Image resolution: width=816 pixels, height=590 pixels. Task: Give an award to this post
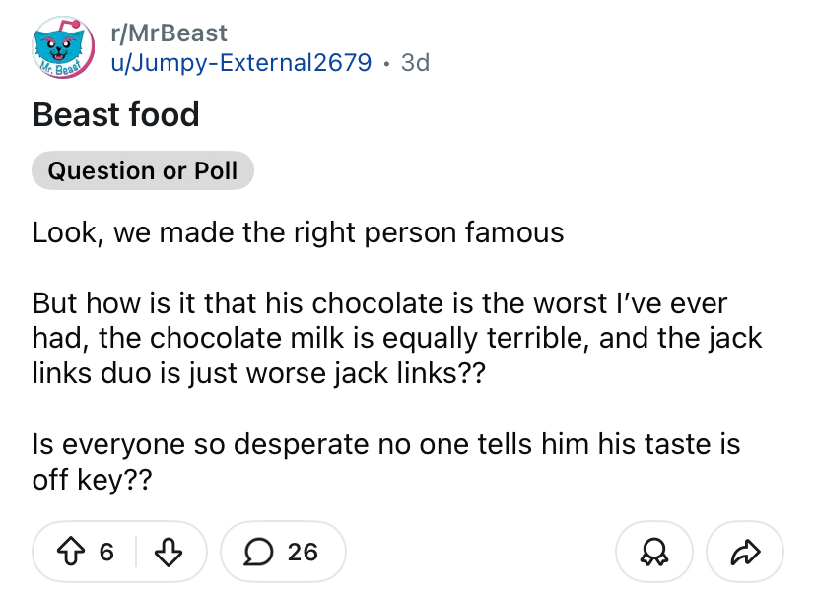[654, 552]
